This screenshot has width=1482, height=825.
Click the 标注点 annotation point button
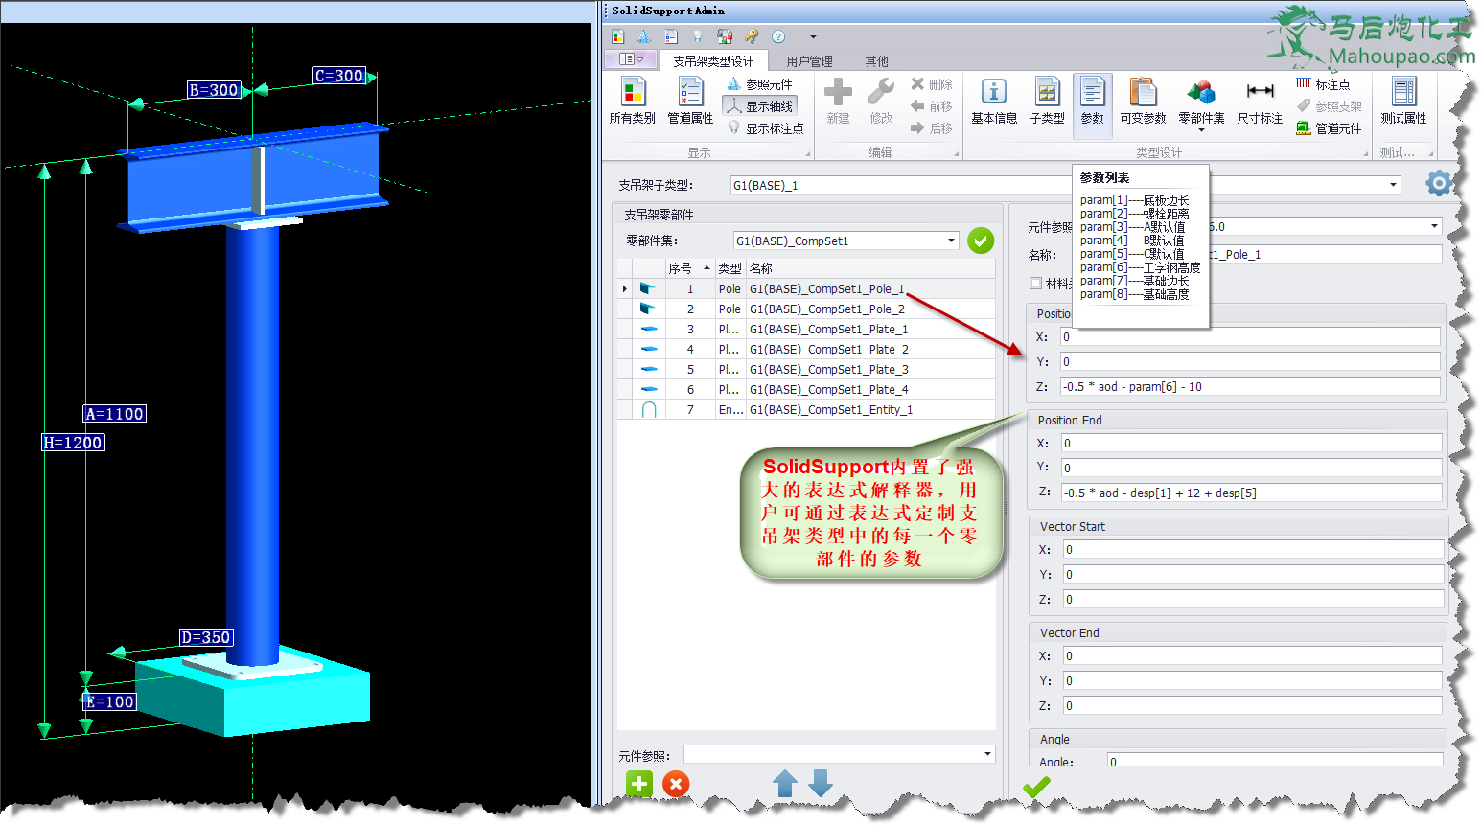(x=1323, y=84)
